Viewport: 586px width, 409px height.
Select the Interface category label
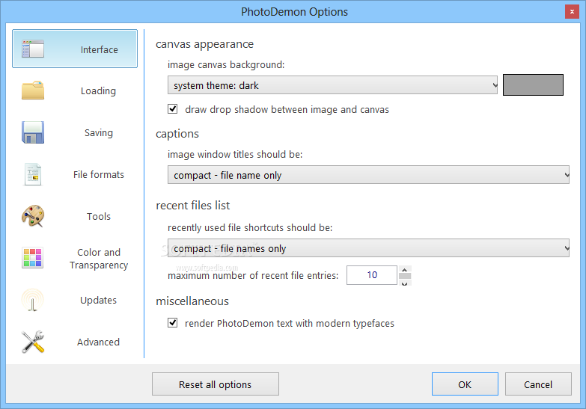pyautogui.click(x=99, y=49)
